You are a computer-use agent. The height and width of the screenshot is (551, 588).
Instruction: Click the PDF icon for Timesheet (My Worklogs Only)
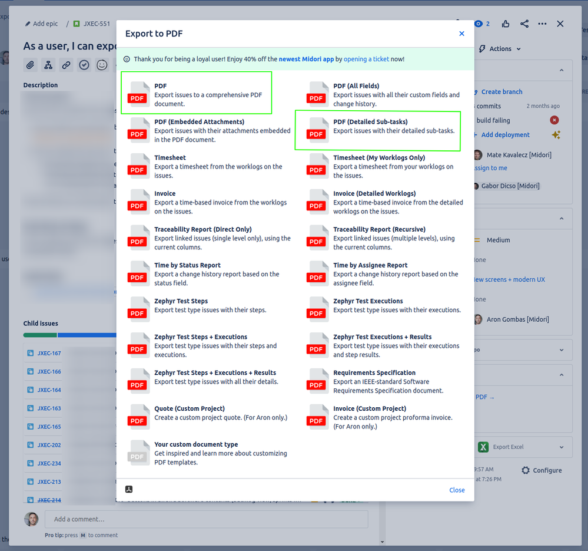tap(318, 166)
